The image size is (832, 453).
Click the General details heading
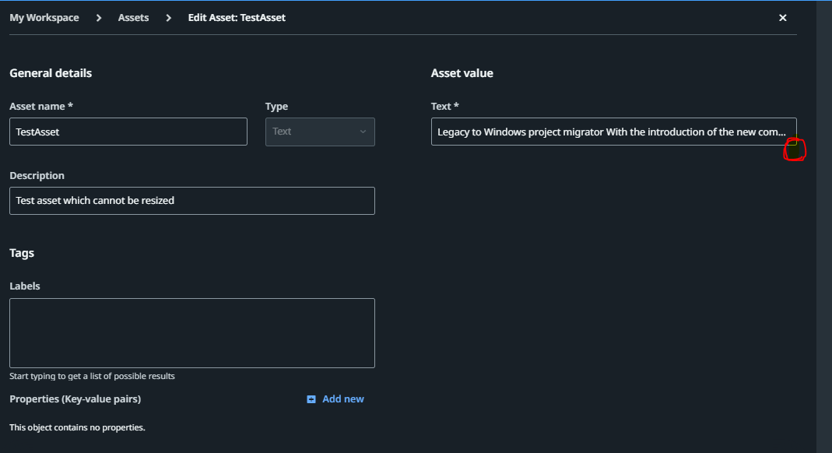click(51, 73)
